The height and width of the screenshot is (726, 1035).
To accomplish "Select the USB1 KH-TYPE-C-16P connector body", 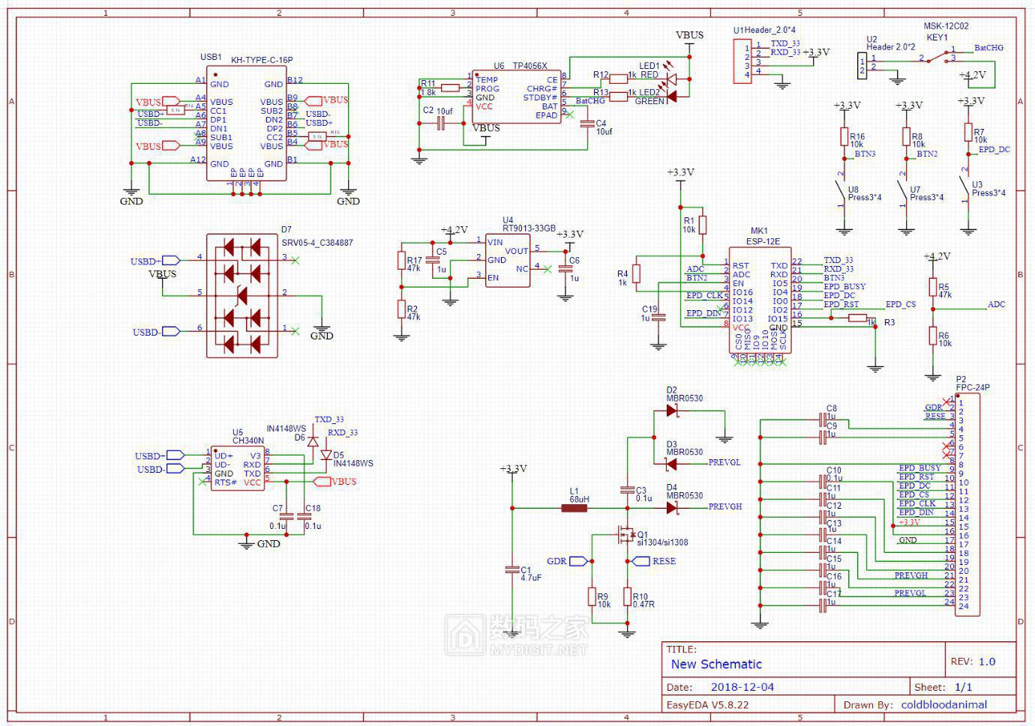I will (247, 124).
